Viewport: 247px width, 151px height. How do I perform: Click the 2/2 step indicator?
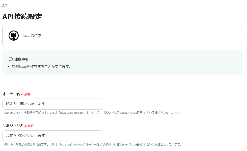pos(5,5)
